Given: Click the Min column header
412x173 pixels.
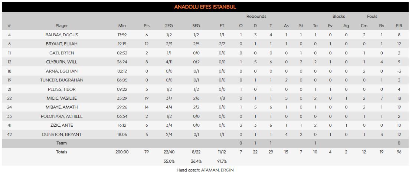Looking at the screenshot, I should (122, 26).
